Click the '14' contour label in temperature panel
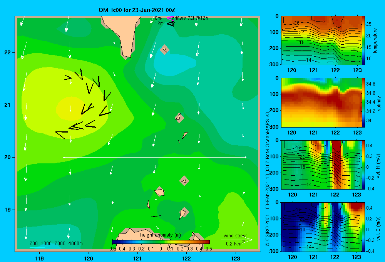Image resolution: width=385 pixels, height=262 pixels. click(309, 60)
